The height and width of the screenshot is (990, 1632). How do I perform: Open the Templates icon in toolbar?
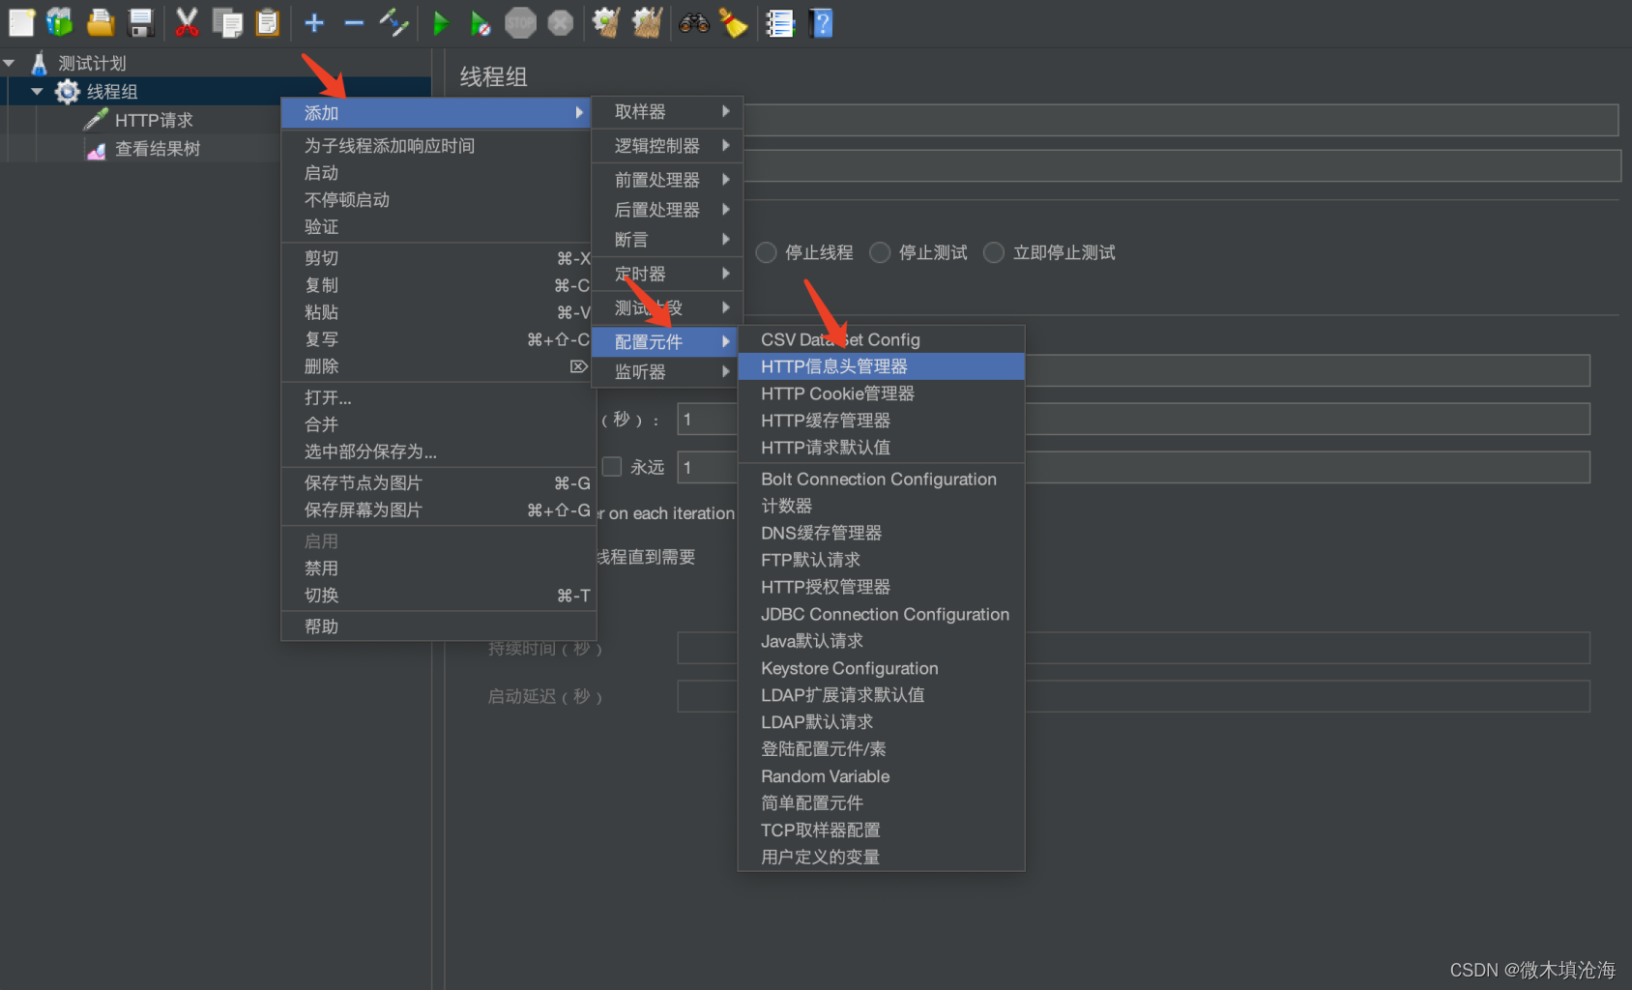point(60,22)
